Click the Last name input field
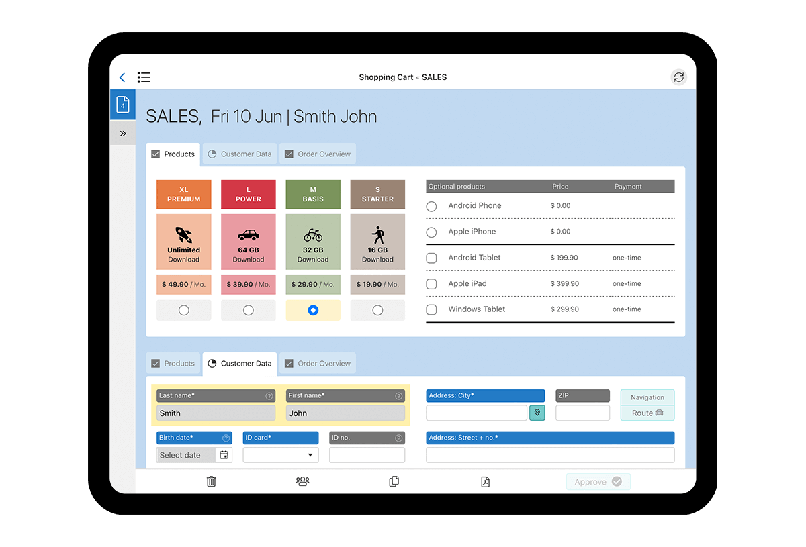 coord(216,413)
